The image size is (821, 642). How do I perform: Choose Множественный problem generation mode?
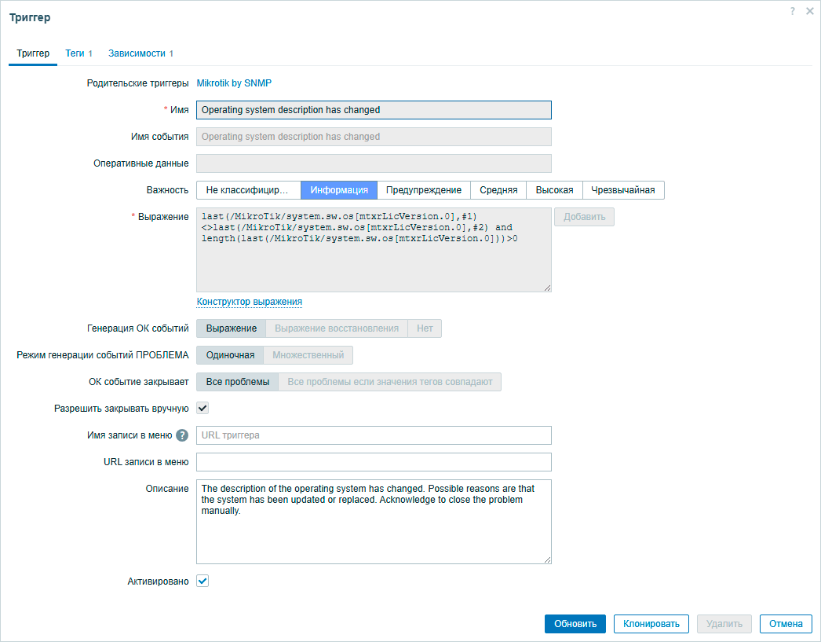pyautogui.click(x=308, y=355)
